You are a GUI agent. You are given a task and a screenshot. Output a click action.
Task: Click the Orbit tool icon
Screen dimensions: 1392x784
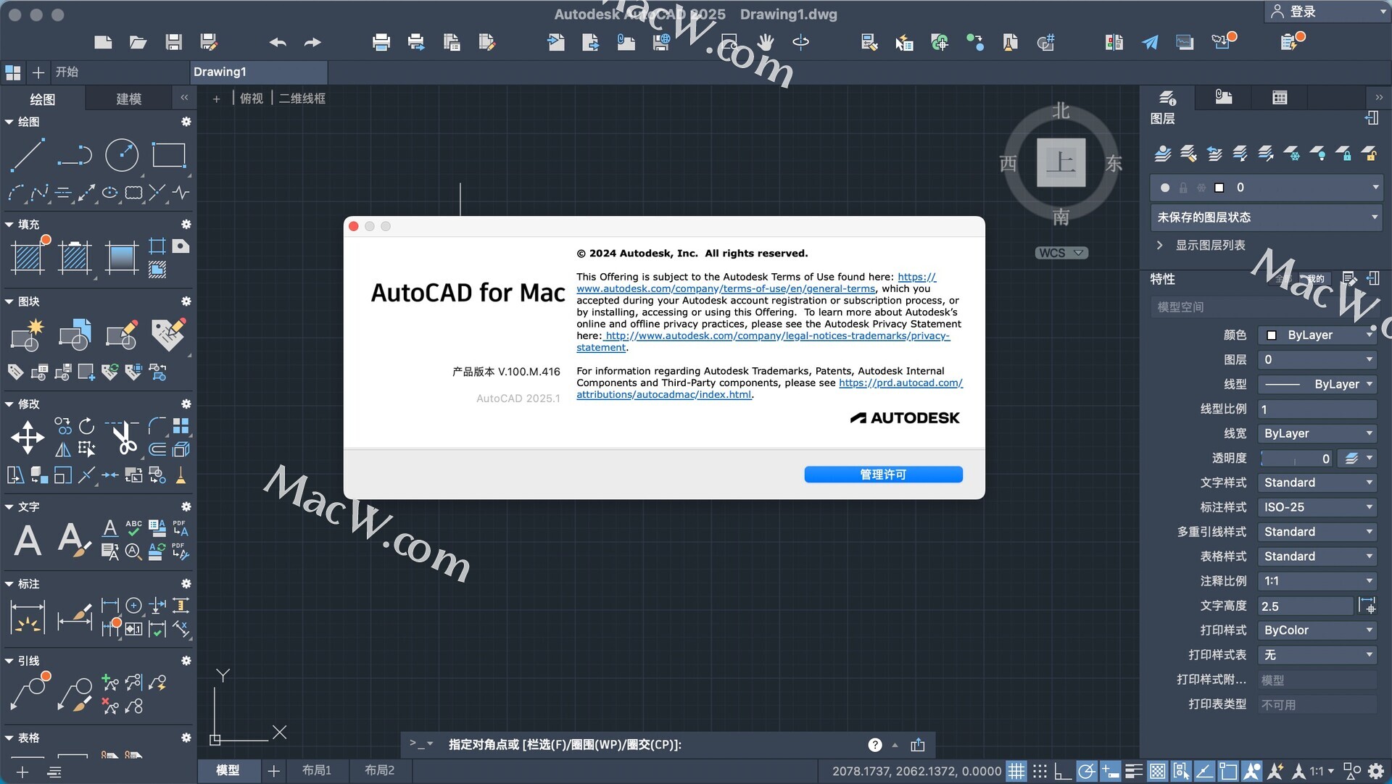tap(800, 42)
